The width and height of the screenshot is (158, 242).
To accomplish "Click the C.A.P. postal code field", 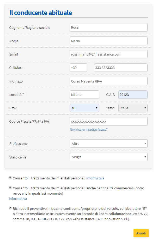I will pos(133,95).
